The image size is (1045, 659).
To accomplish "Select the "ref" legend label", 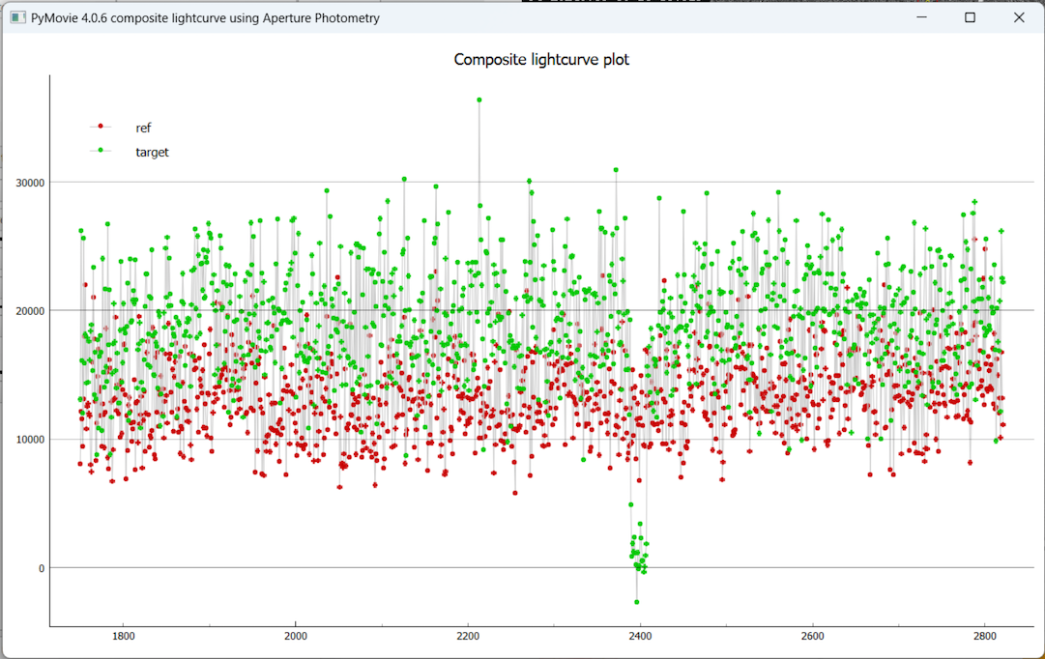I will click(x=143, y=128).
